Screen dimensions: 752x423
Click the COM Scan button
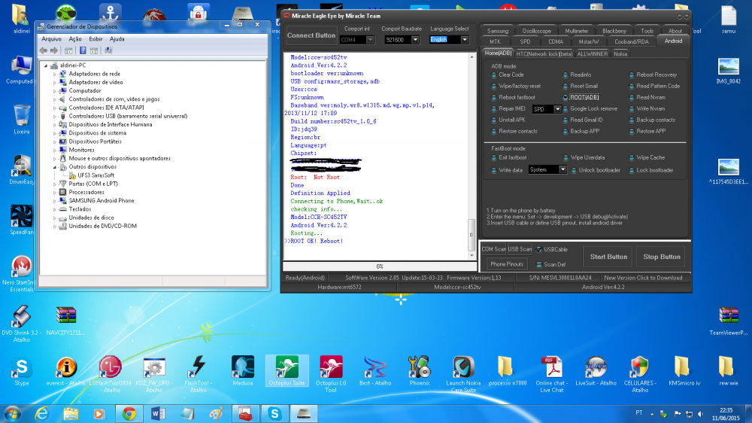point(493,249)
